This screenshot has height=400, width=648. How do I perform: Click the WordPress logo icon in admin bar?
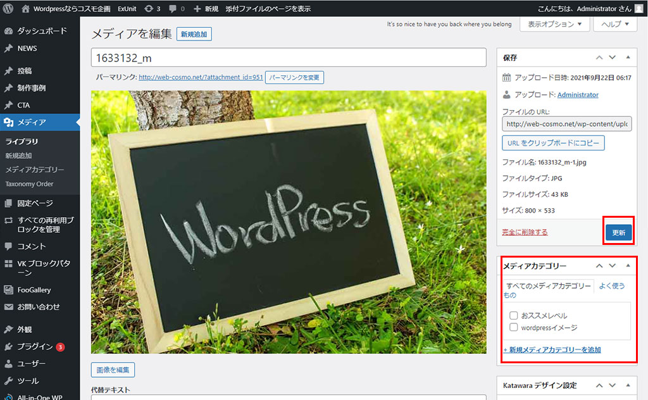coord(8,9)
